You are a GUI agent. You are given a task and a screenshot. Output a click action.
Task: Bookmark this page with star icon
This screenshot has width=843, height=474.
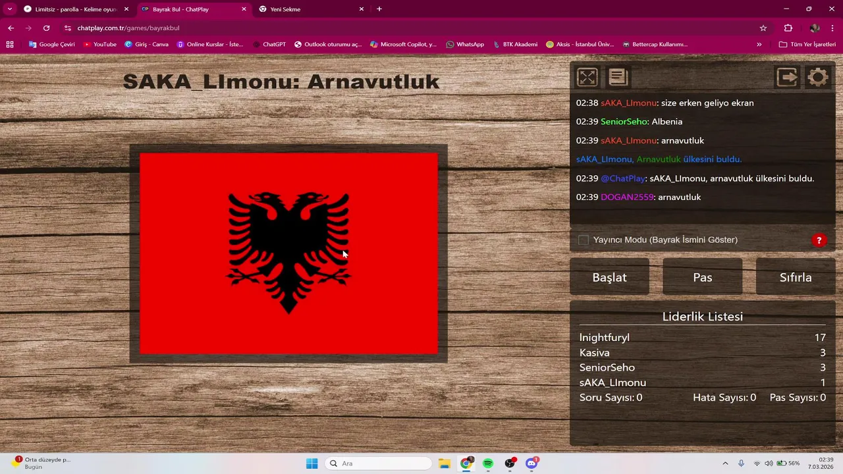pos(763,28)
